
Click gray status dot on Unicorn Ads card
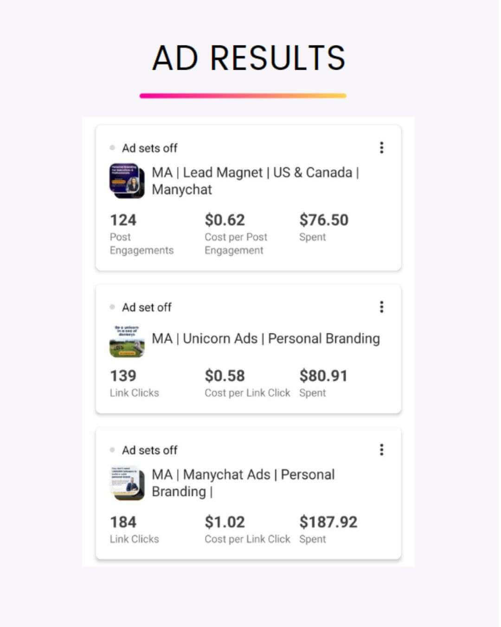112,307
